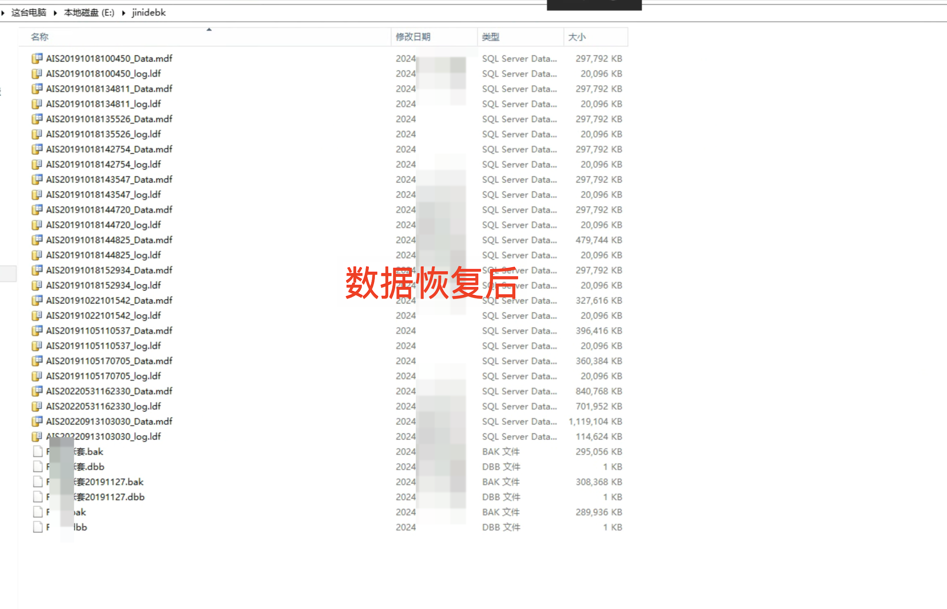947x609 pixels.
Task: Click blank file icon of 20191127.bak
Action: point(38,482)
